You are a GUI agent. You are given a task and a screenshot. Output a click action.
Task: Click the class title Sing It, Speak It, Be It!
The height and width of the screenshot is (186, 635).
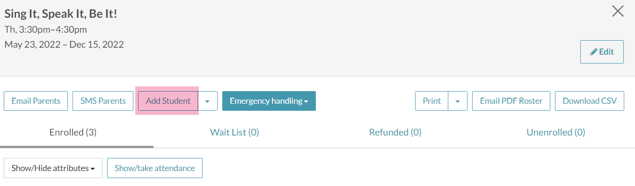click(x=61, y=14)
